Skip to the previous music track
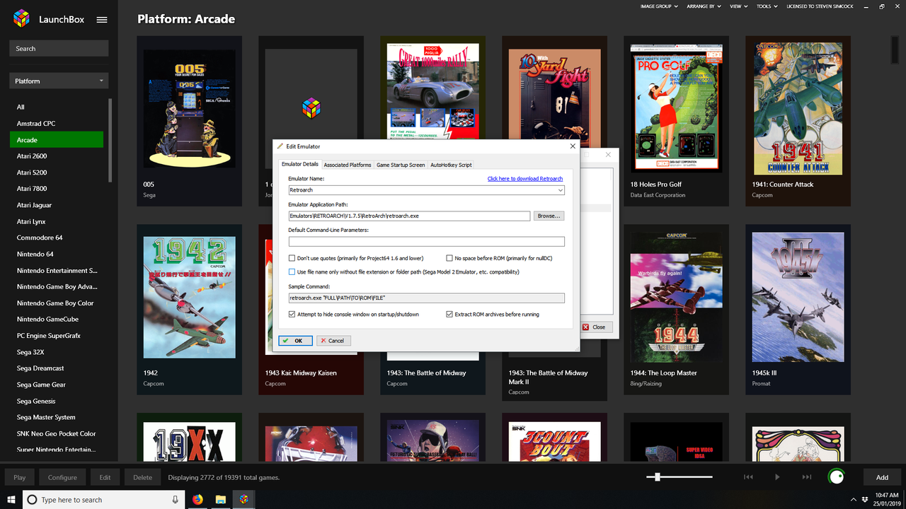 [x=748, y=477]
